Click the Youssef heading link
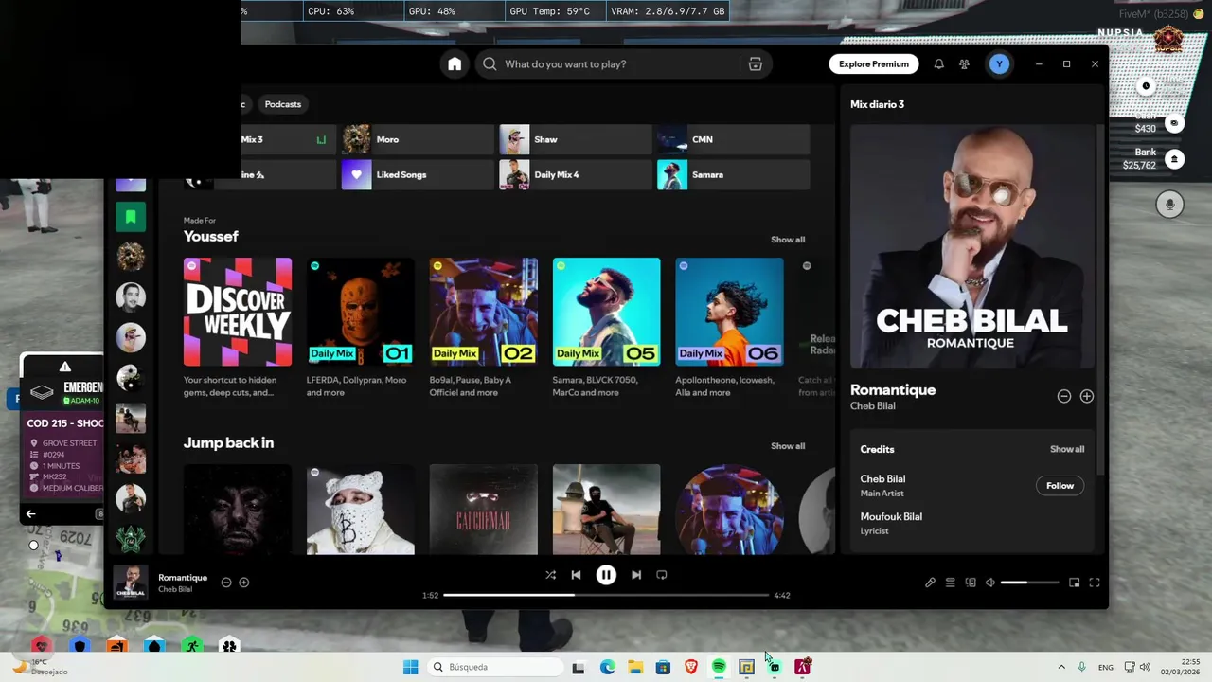 pos(211,236)
